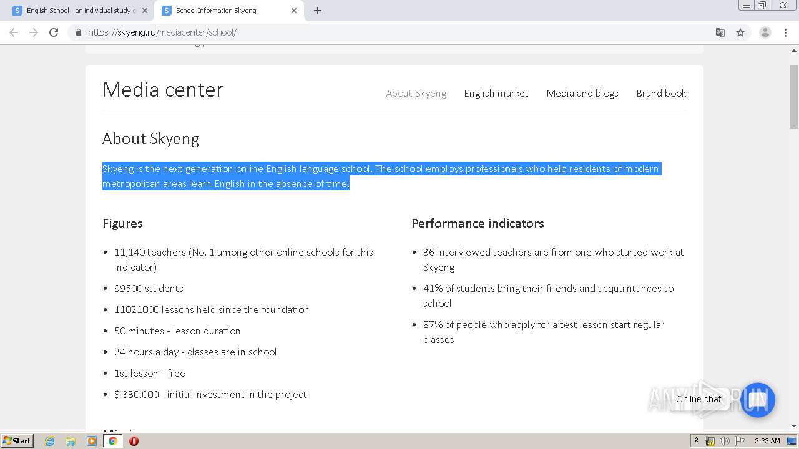Open the media player taskbar icon
The height and width of the screenshot is (449, 799).
(x=92, y=441)
